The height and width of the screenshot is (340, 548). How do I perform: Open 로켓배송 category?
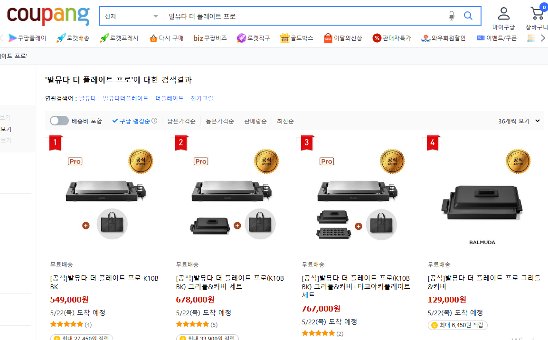(73, 38)
